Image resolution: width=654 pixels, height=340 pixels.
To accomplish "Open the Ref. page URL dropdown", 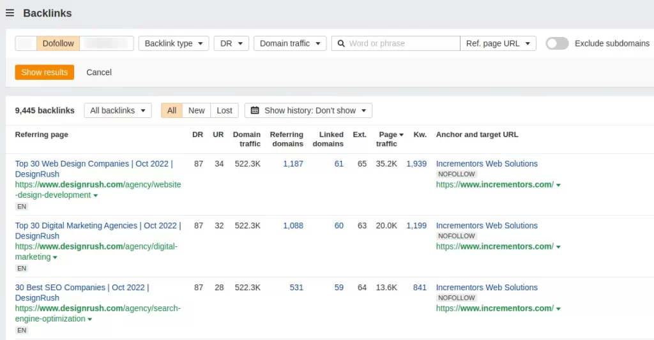I will (498, 43).
